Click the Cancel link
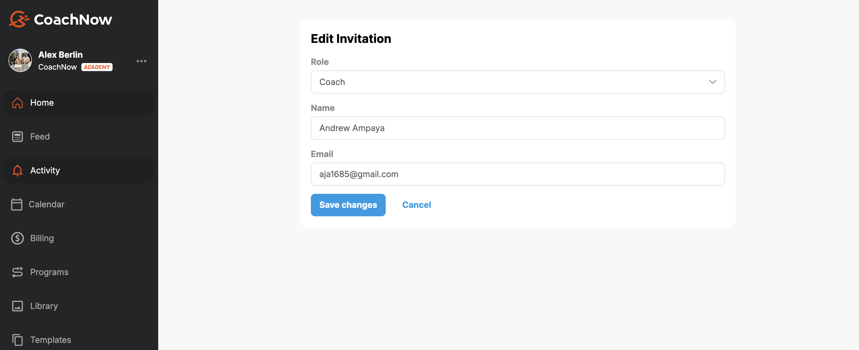The image size is (859, 350). tap(416, 205)
